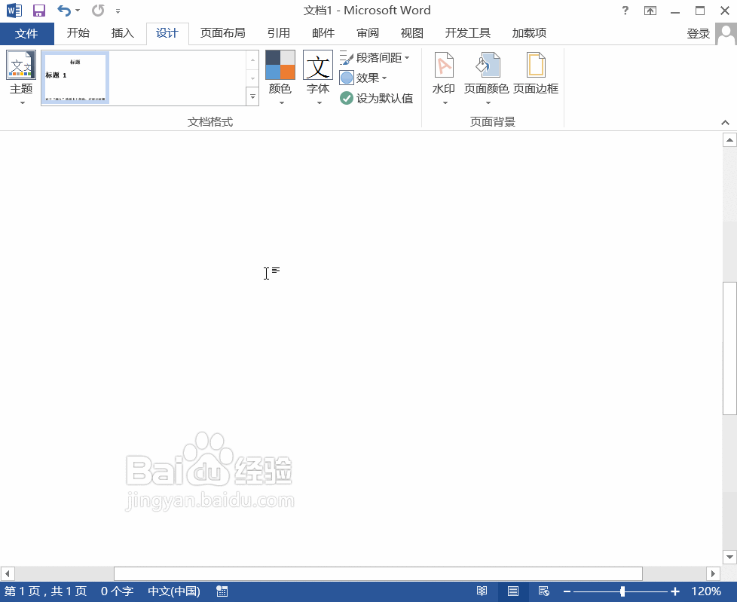Expand the document style gallery with more arrow
The image size is (737, 602).
(x=252, y=96)
